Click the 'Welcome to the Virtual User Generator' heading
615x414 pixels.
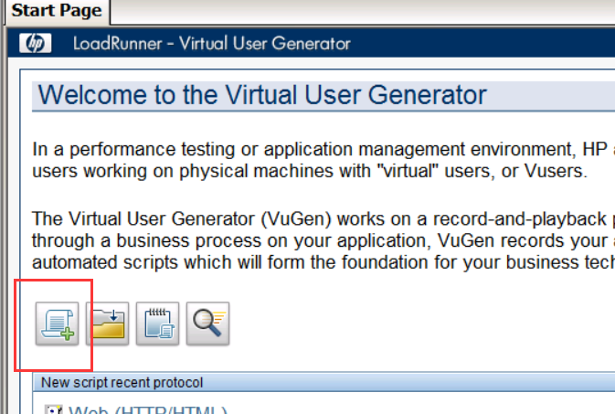pyautogui.click(x=262, y=95)
